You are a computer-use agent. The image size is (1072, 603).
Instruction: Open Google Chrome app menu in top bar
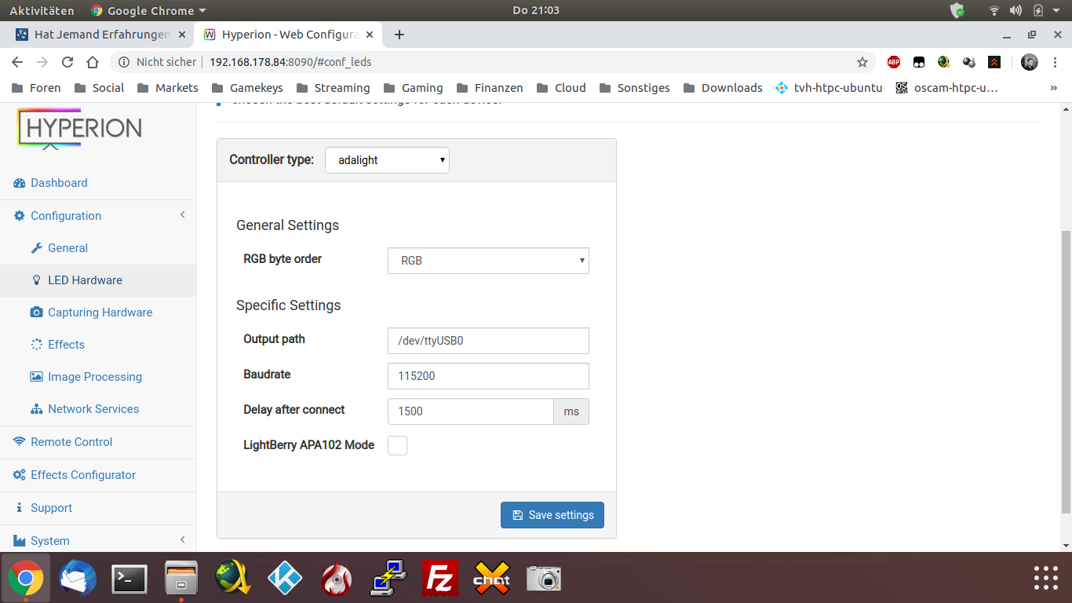coord(148,11)
